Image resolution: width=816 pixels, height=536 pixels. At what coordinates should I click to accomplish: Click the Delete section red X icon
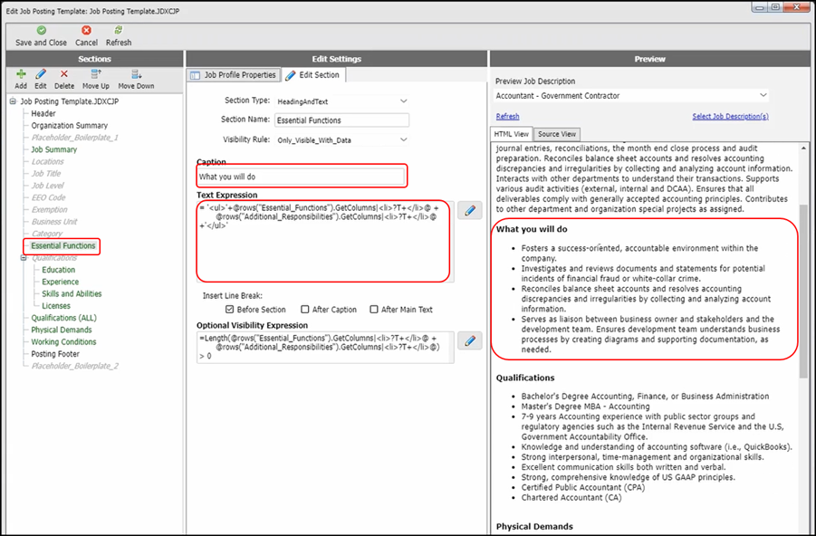pos(64,74)
